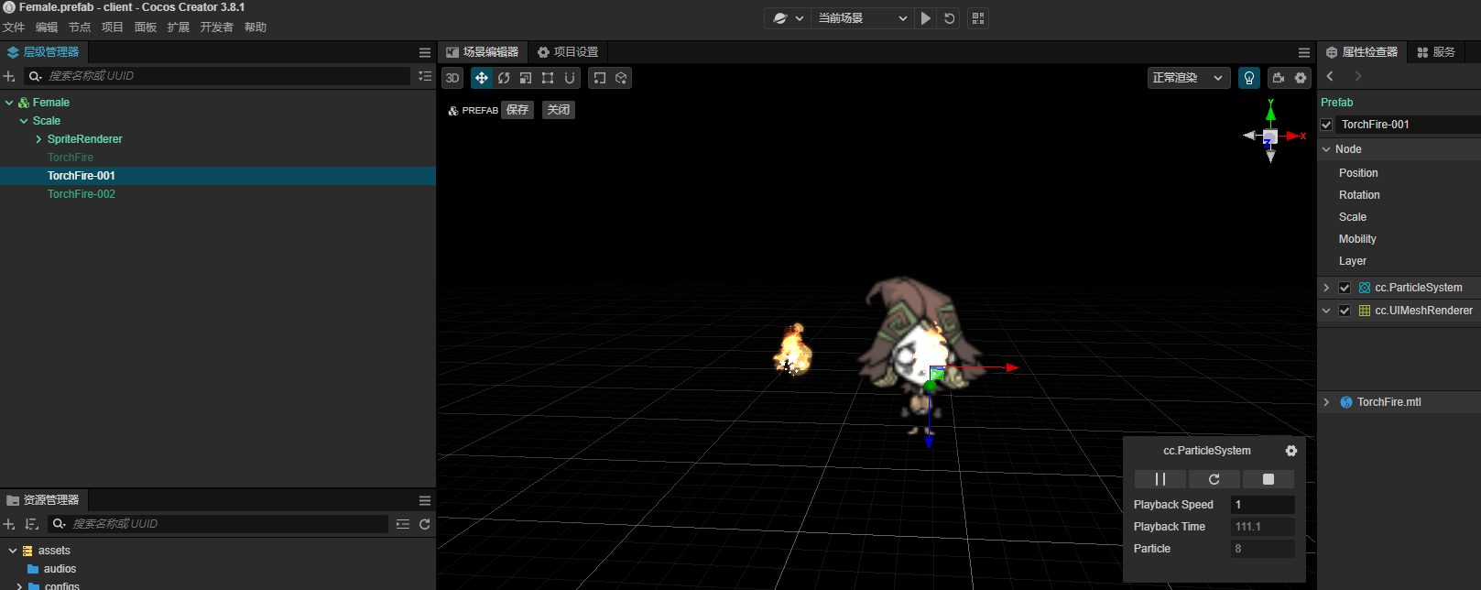Collapse all nodes icon in hierarchy
The image size is (1481, 590).
pyautogui.click(x=425, y=76)
